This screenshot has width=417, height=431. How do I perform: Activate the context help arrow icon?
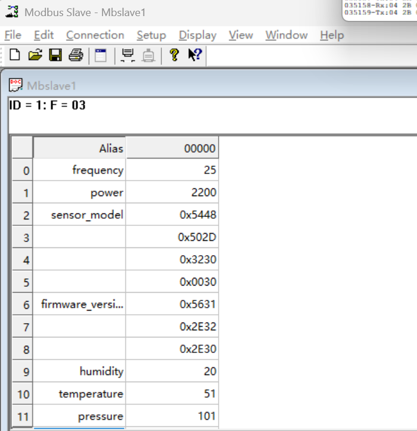coord(195,55)
